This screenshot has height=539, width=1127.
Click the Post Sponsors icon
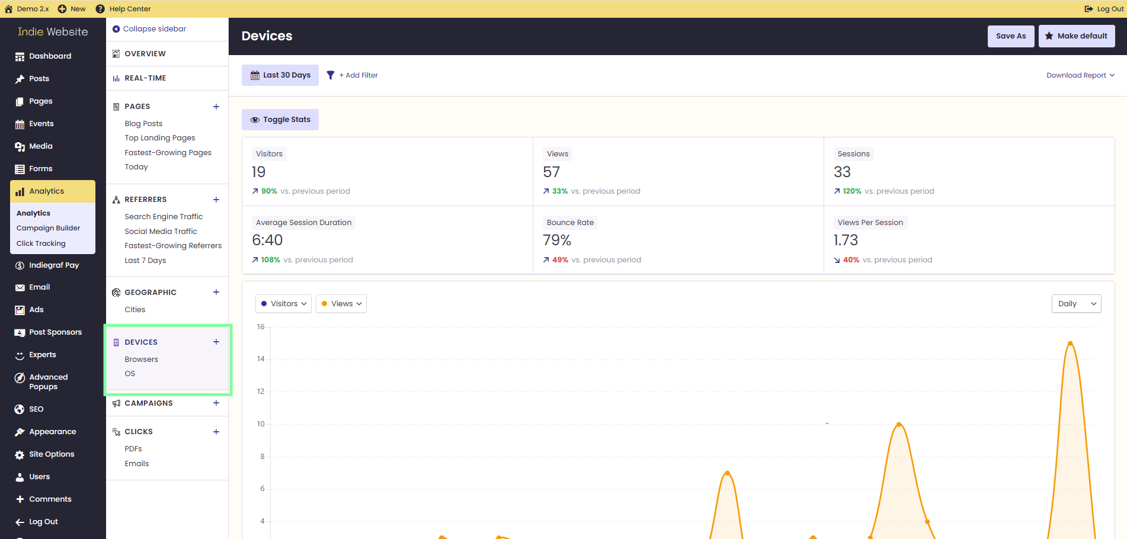(x=20, y=332)
